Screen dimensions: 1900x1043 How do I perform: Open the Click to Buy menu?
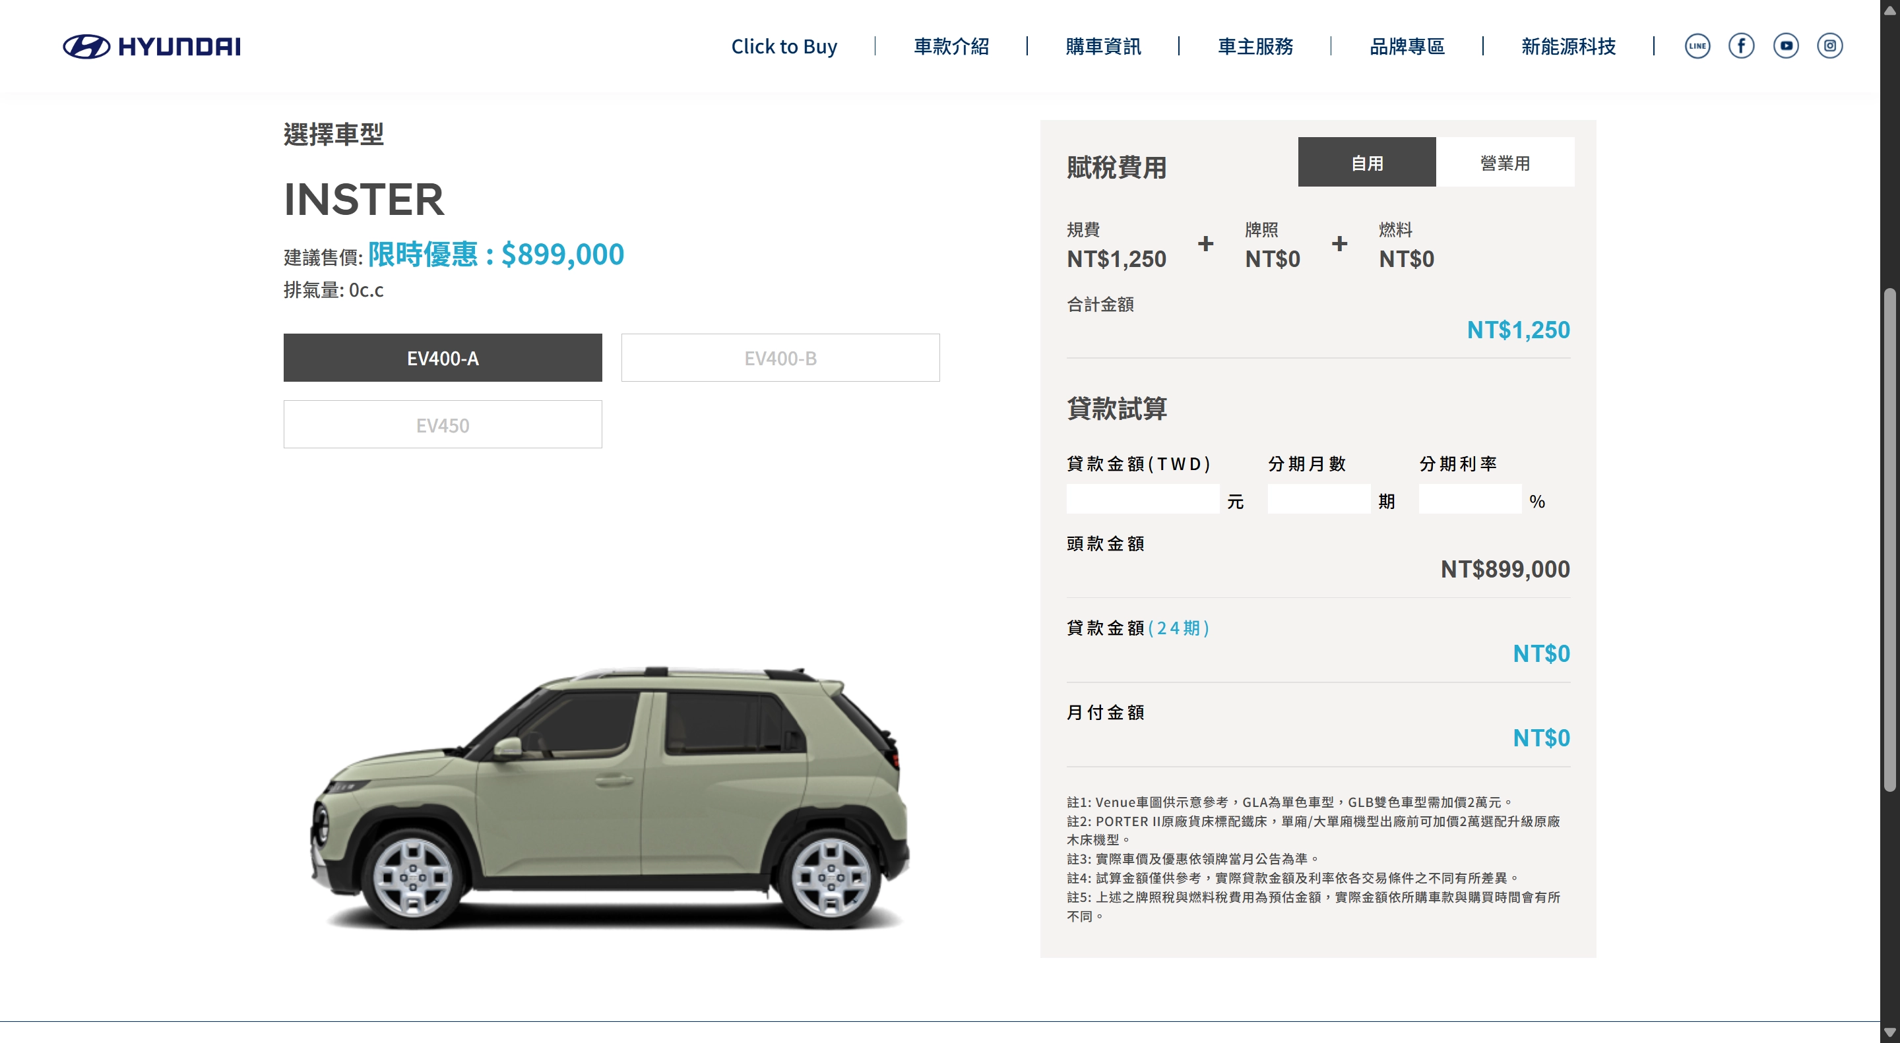click(784, 46)
